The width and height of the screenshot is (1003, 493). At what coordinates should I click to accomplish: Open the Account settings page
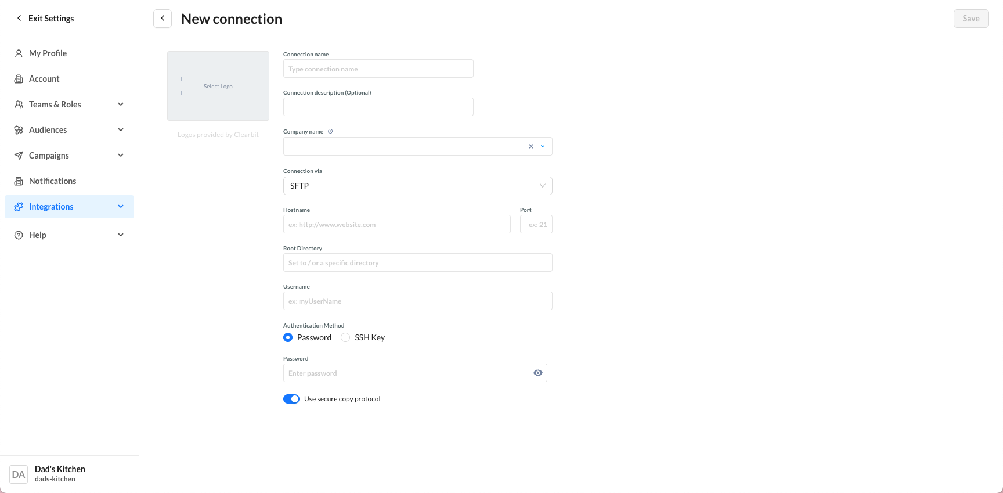[44, 79]
